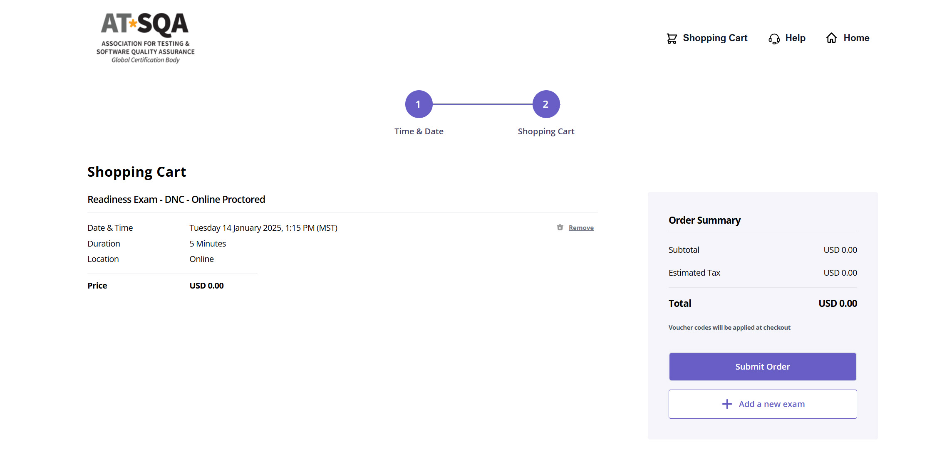Click the Order Summary heading
The image size is (947, 464).
click(704, 220)
